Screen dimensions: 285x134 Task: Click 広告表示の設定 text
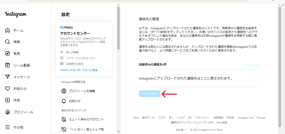point(75,64)
